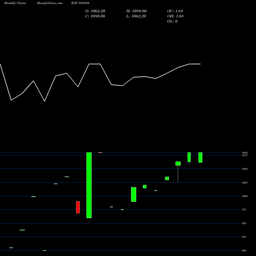Click the OC: 1.68 value
256x256 pixels.
[175, 11]
